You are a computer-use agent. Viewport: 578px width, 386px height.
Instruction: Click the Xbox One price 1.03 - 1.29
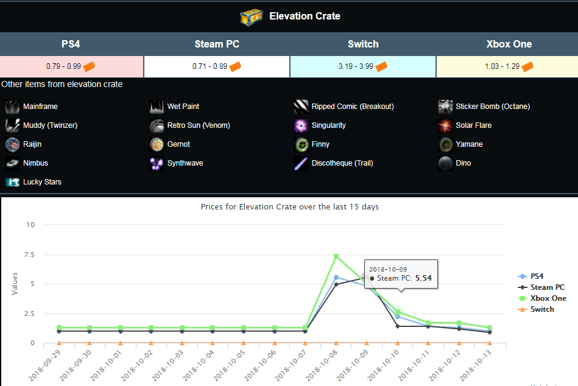click(502, 66)
